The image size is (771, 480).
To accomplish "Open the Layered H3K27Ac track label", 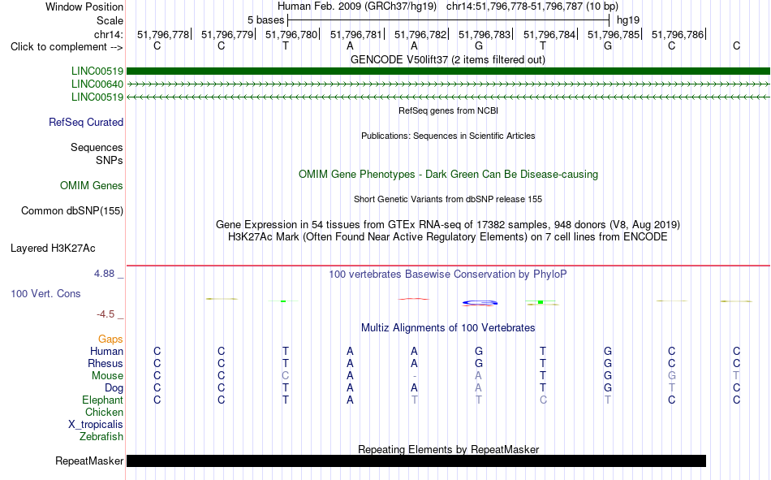I will (x=53, y=249).
